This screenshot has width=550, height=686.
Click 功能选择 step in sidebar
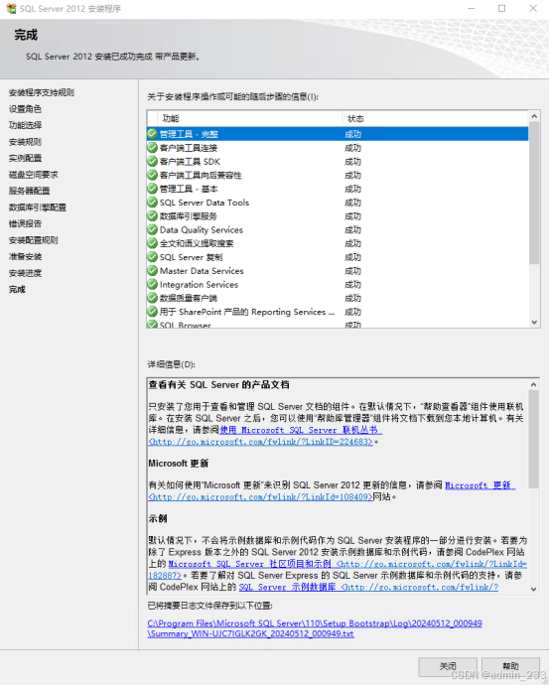coord(25,125)
